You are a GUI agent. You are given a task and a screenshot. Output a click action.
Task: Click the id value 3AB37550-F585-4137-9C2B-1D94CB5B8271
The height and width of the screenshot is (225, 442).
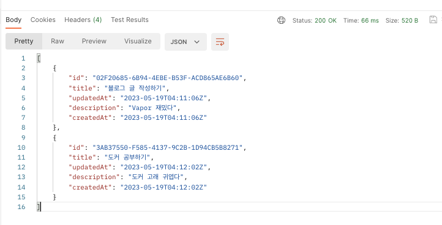click(168, 147)
